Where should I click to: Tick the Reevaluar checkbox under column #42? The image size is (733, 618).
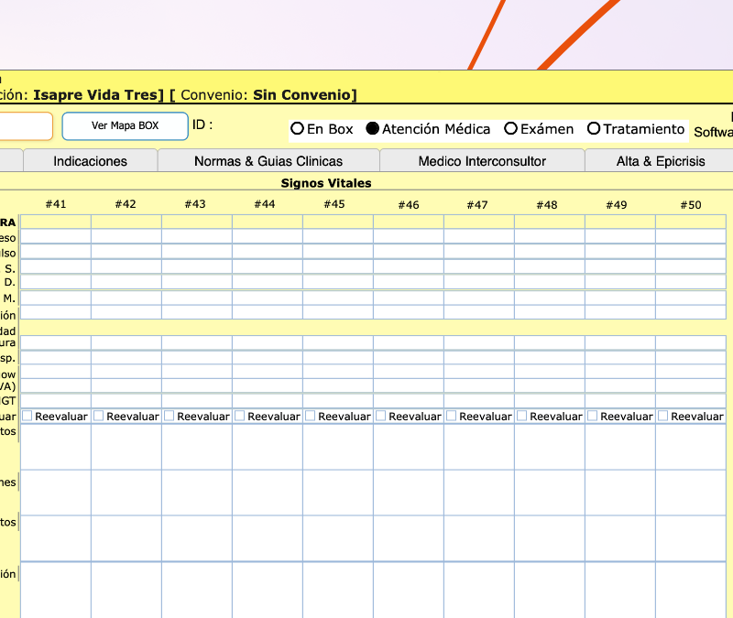(99, 416)
